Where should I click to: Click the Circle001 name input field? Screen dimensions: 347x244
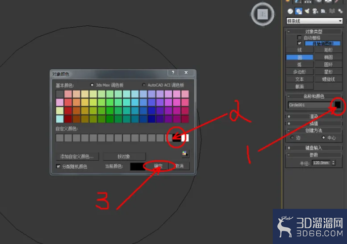310,105
